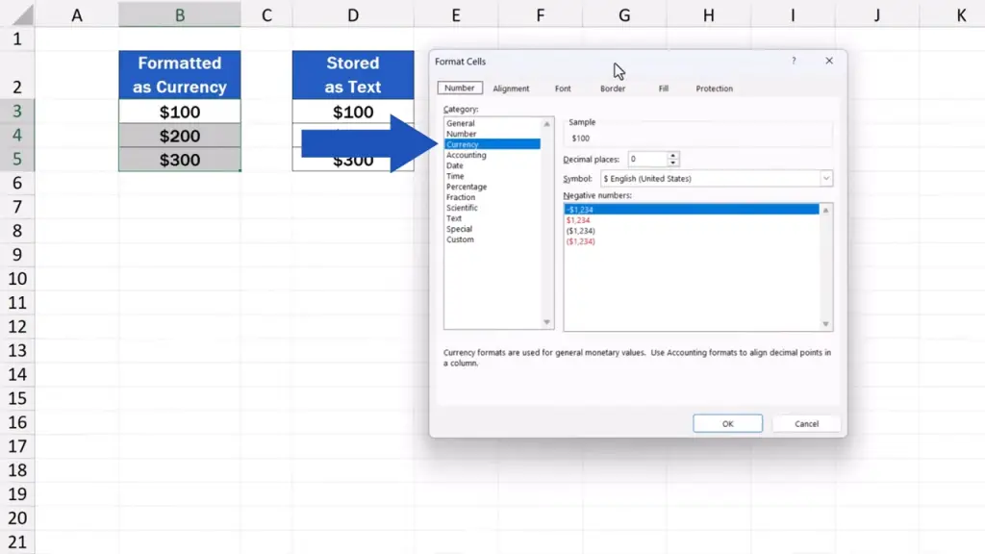Switch to the Alignment tab
985x554 pixels.
511,88
